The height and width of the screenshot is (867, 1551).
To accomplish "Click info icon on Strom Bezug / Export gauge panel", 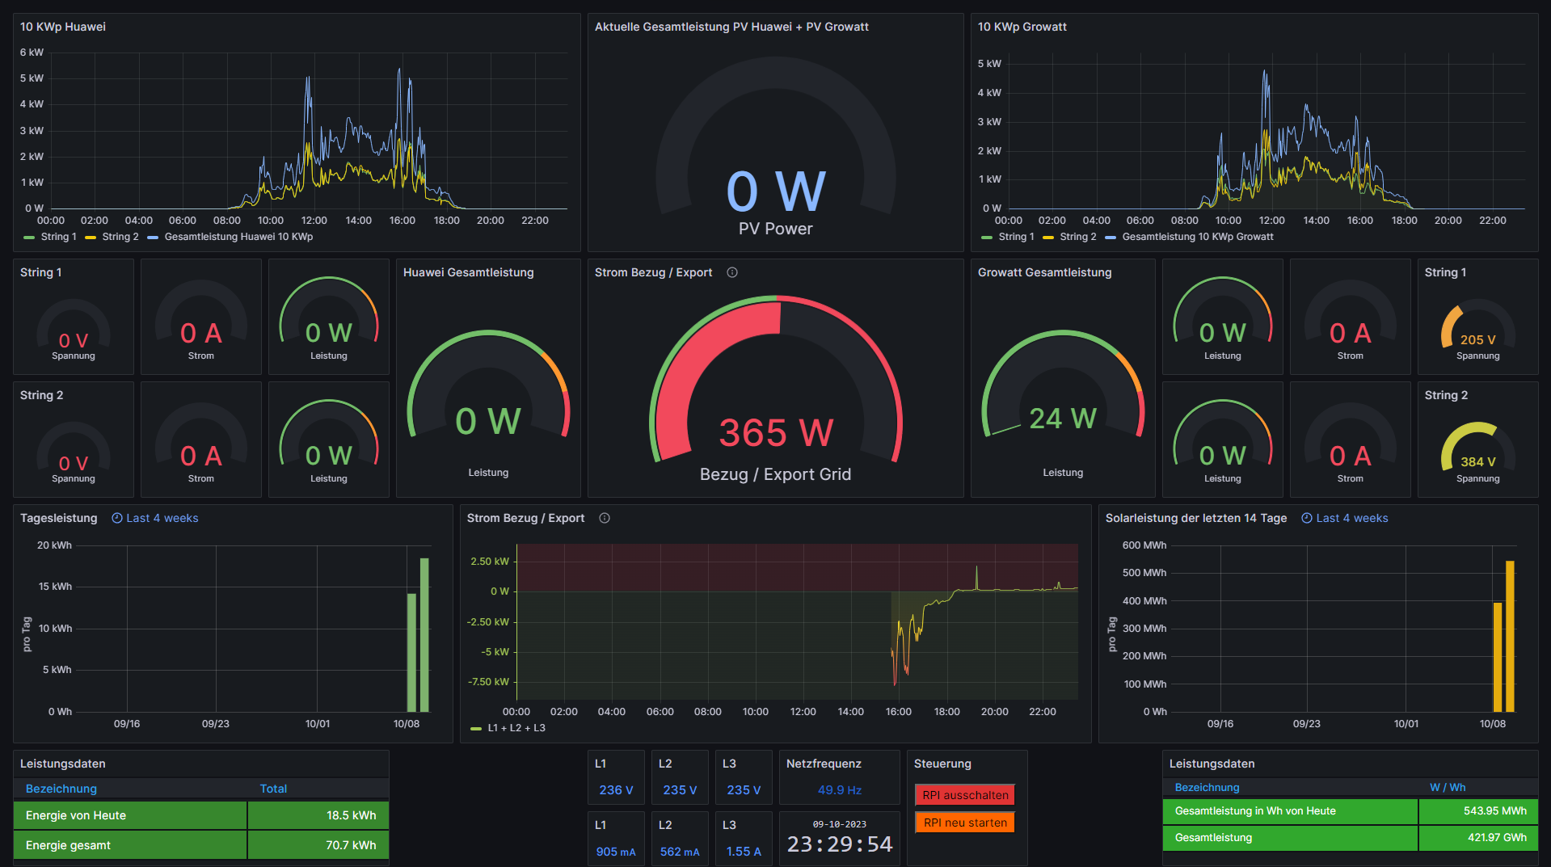I will pyautogui.click(x=732, y=272).
